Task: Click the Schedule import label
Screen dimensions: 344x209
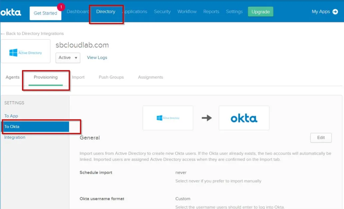Action: [x=96, y=173]
